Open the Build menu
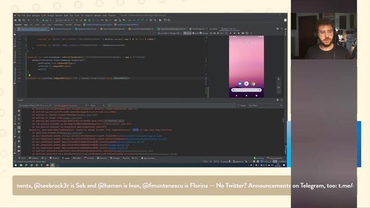The width and height of the screenshot is (370, 208). pos(66,16)
